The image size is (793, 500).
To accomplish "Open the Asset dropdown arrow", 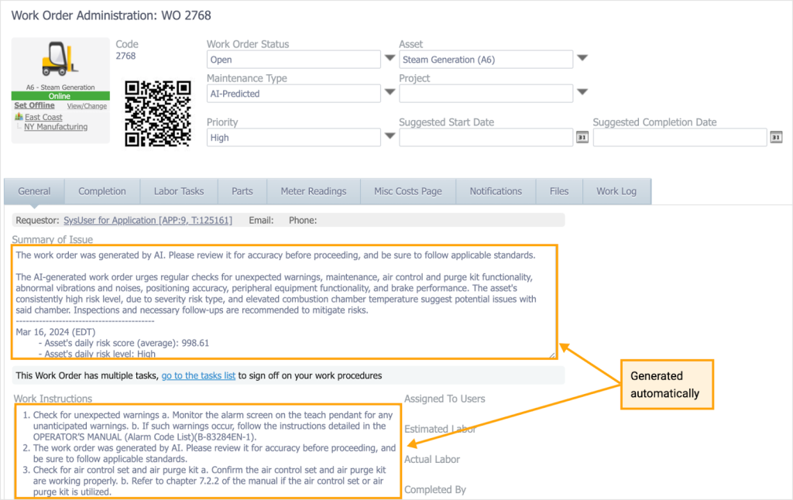I will [x=582, y=59].
